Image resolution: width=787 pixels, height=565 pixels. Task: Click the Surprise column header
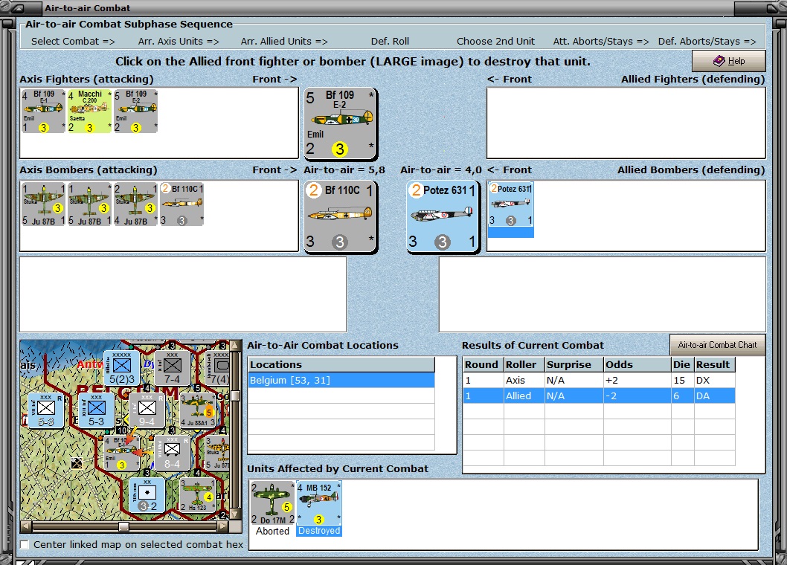point(574,365)
